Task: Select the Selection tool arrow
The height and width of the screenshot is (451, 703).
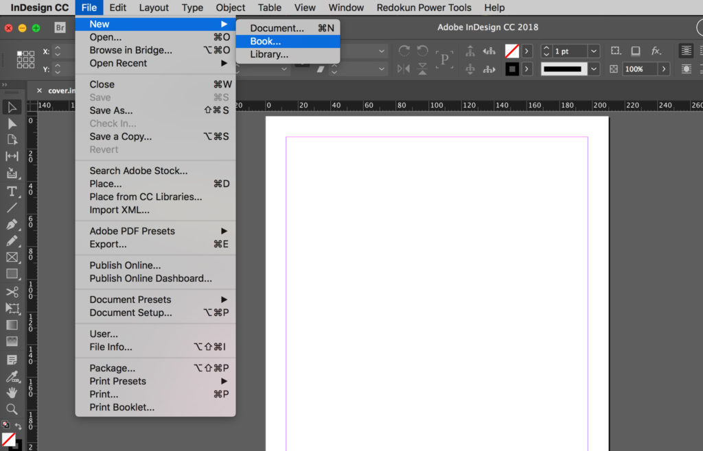Action: point(12,108)
